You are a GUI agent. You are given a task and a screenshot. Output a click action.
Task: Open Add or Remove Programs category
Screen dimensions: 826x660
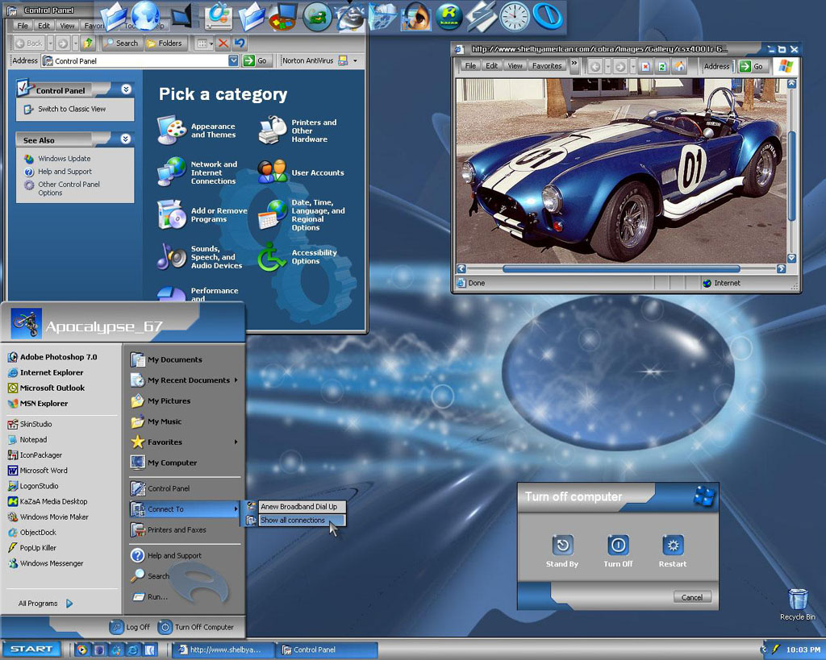[202, 214]
